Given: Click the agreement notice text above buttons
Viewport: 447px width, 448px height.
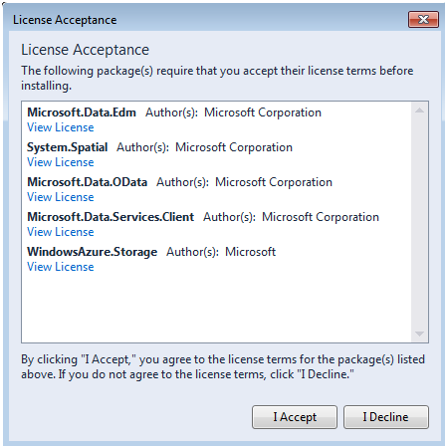Looking at the screenshot, I should pos(223,366).
